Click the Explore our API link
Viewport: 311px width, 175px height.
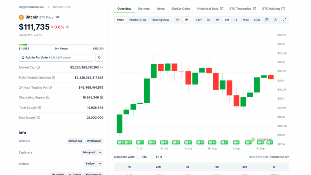[x=280, y=157]
